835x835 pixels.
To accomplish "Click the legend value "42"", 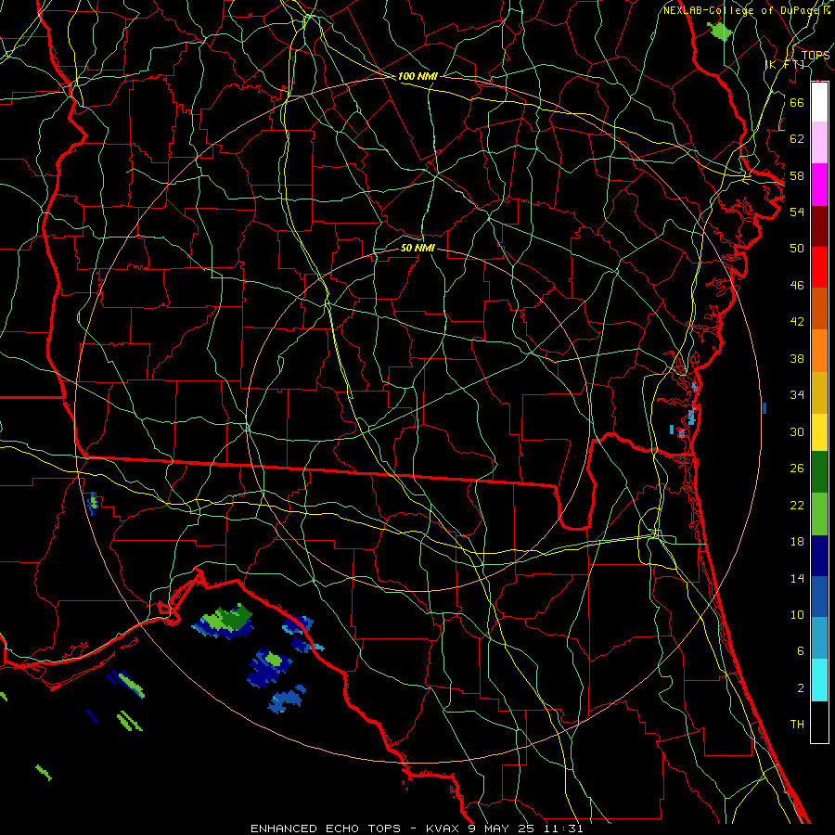I will 797,322.
